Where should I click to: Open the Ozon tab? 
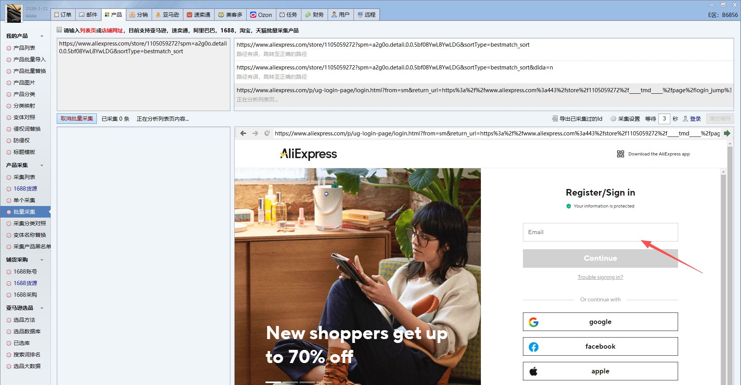pyautogui.click(x=261, y=15)
